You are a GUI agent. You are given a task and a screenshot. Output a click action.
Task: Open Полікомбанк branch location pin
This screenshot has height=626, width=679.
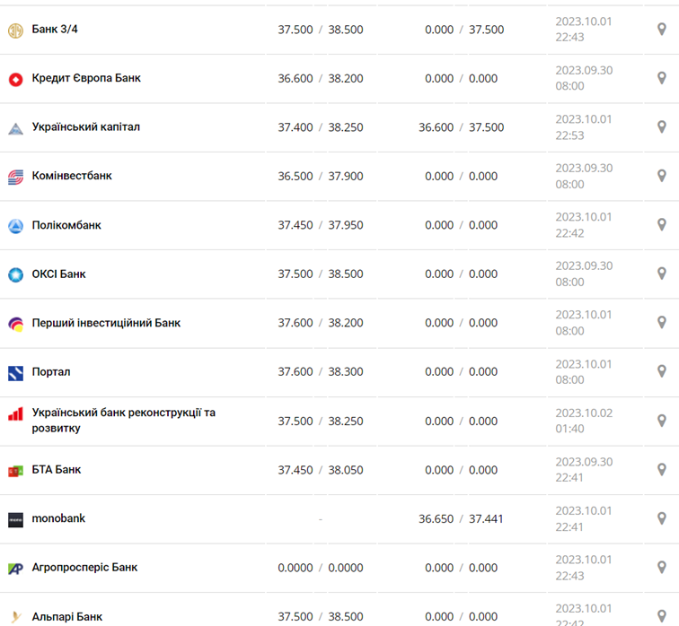pos(662,225)
